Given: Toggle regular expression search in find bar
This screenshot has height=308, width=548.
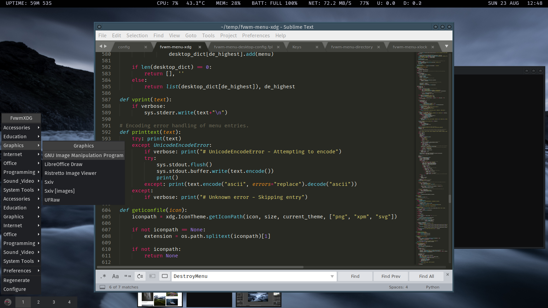Looking at the screenshot, I should click(x=103, y=276).
